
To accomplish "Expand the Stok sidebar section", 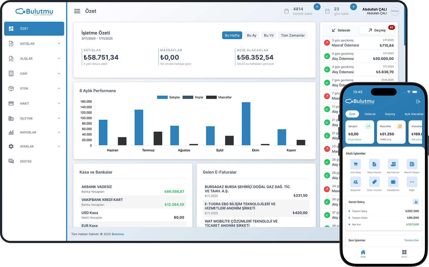I will tap(34, 88).
